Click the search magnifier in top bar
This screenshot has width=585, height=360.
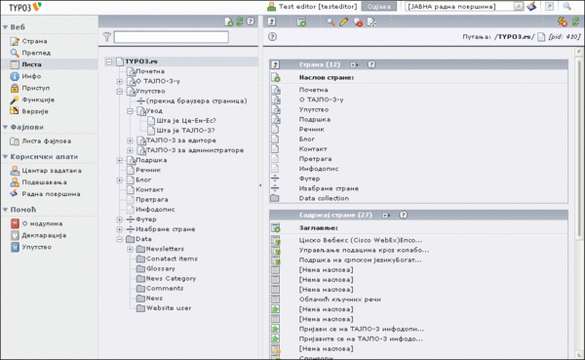pyautogui.click(x=567, y=7)
